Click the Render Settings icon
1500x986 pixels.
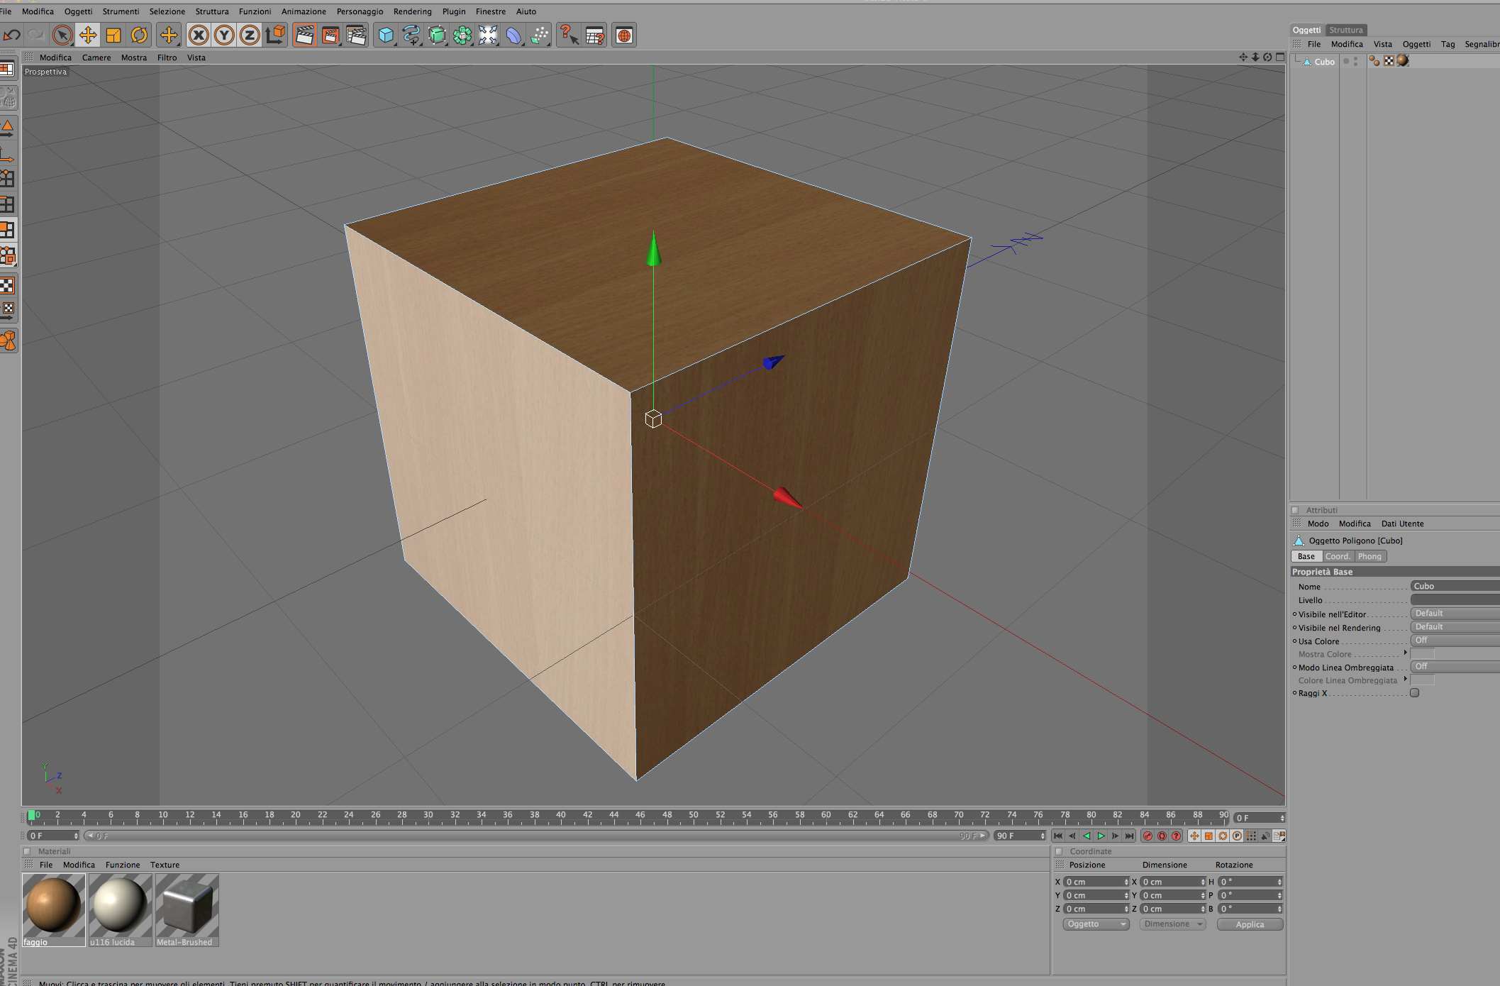(356, 35)
